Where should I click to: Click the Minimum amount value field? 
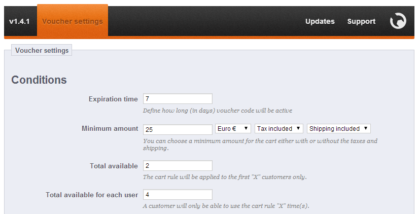pyautogui.click(x=178, y=129)
